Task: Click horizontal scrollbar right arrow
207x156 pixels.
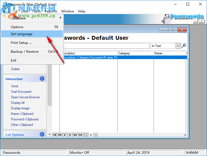Action: click(185, 135)
